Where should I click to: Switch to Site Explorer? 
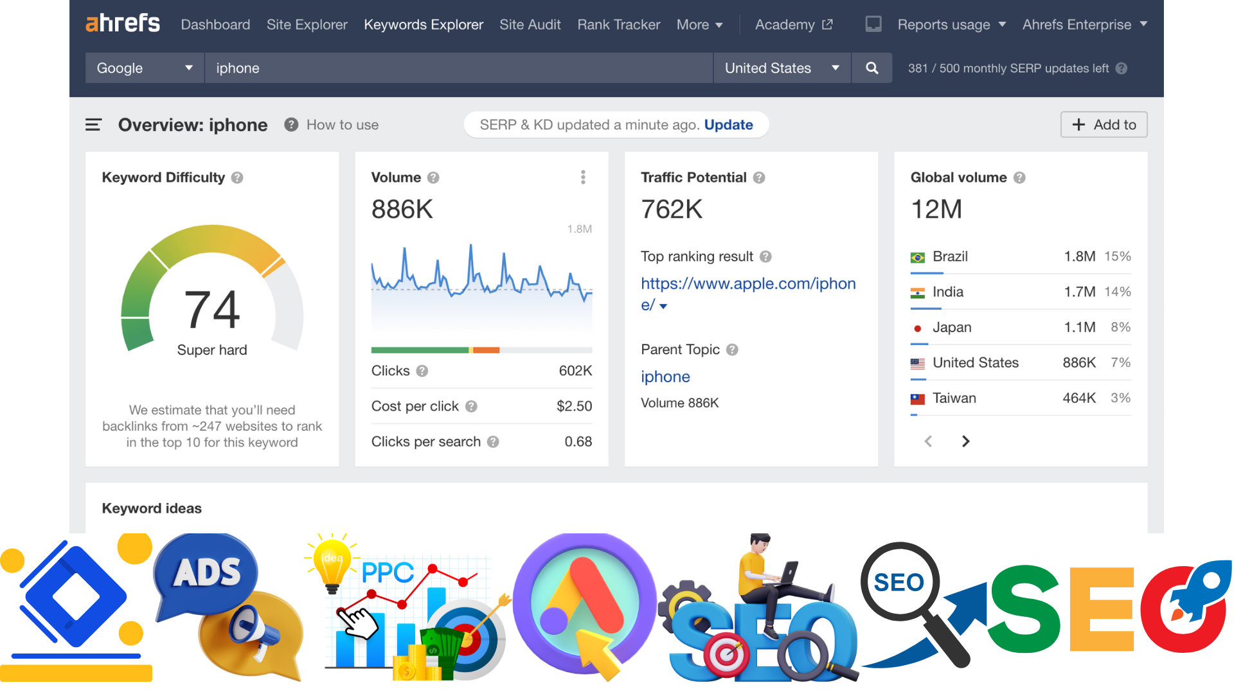tap(307, 24)
